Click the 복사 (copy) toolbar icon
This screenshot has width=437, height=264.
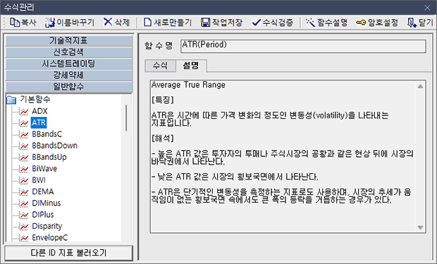point(15,23)
